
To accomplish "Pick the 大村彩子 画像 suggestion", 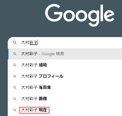I will [x=65, y=99].
